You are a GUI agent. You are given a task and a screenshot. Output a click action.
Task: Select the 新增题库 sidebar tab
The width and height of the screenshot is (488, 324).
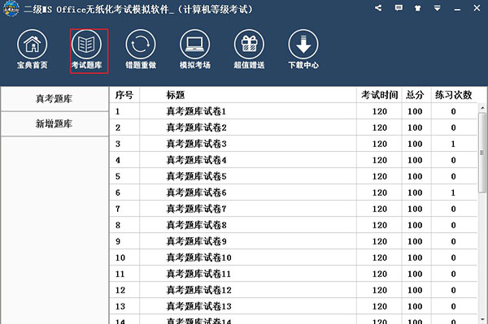pos(54,124)
